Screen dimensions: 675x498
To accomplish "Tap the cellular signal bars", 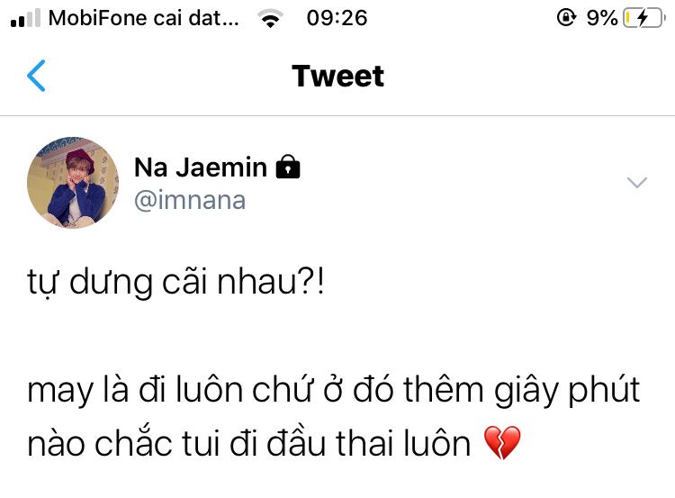I will click(25, 18).
